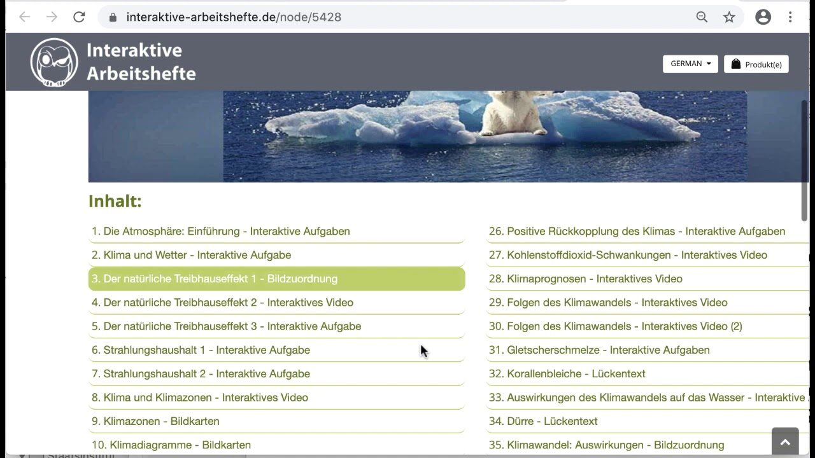Click the Interaktive Arbeitshefte owl logo
This screenshot has height=458, width=815.
54,62
